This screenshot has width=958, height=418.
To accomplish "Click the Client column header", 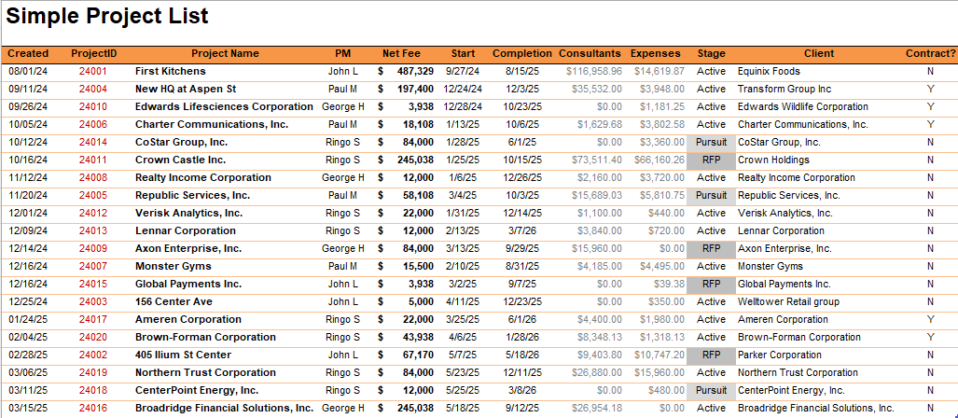I will tap(819, 54).
